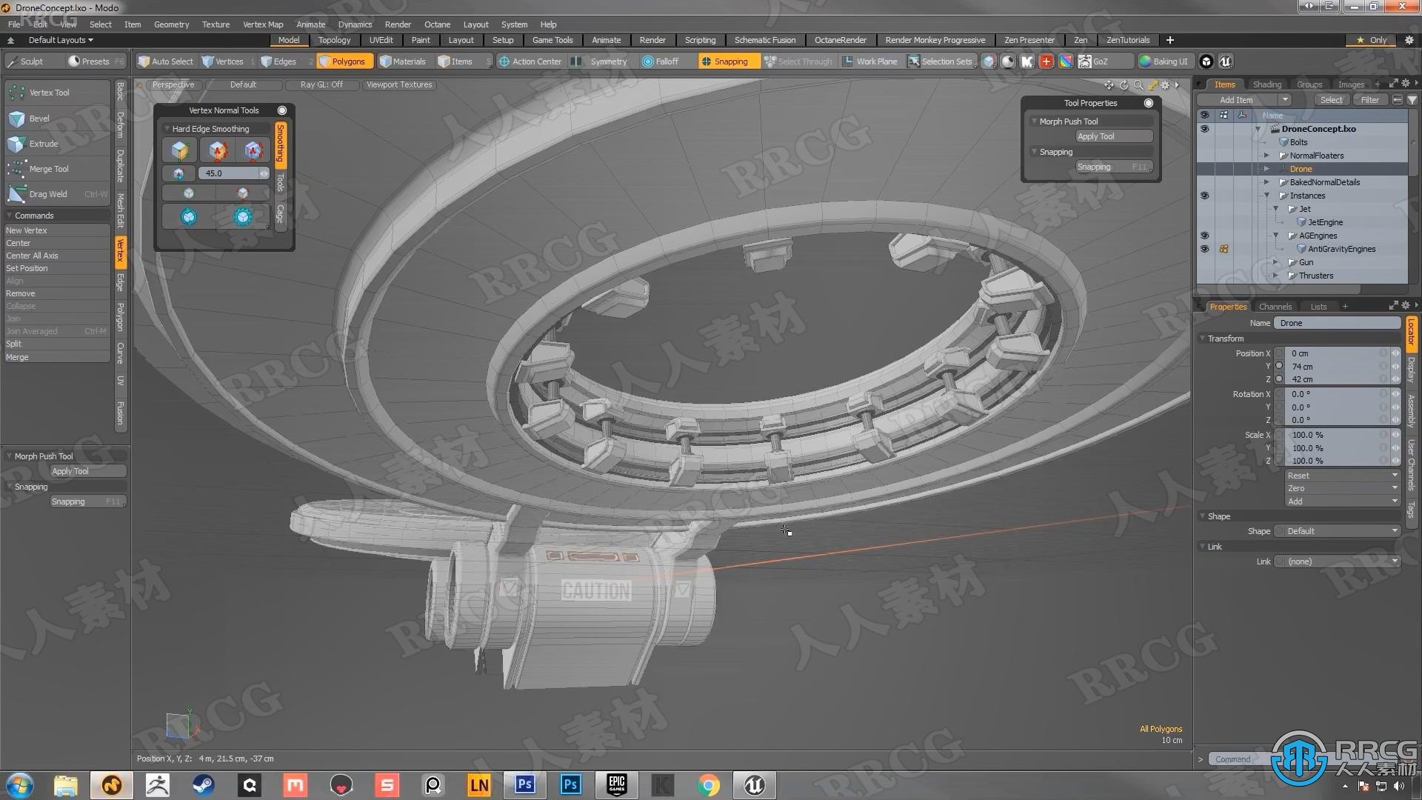The height and width of the screenshot is (800, 1422).
Task: Open the Geometry menu
Action: pos(171,24)
